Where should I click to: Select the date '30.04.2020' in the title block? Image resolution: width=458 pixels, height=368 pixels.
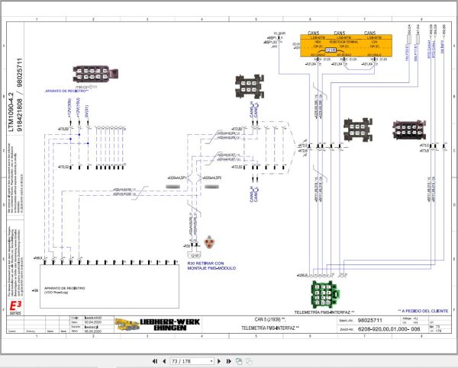click(x=93, y=322)
